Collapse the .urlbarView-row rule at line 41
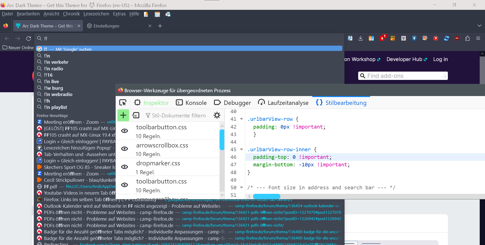Screen dimensions: 485x245 [241, 119]
